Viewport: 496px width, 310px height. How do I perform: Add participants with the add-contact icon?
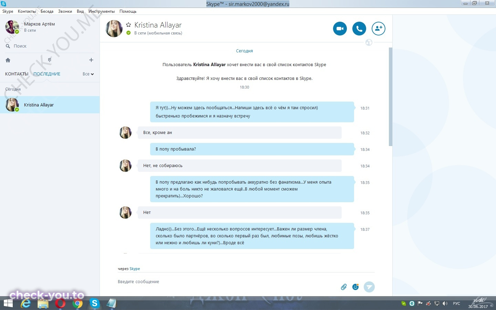[x=379, y=29]
